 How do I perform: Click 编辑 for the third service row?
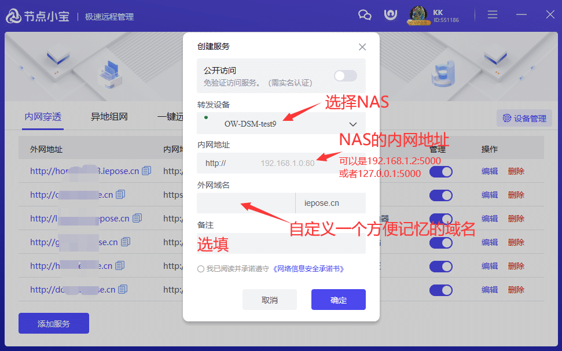point(490,219)
